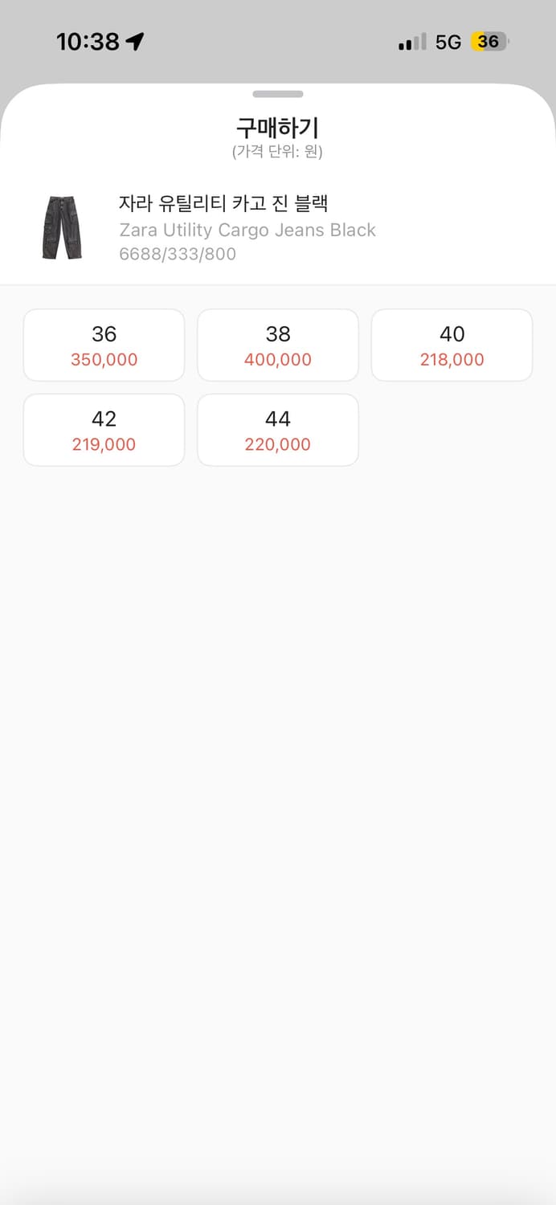Viewport: 556px width, 1205px height.
Task: Tap Zara Utility Cargo Jeans Black text
Action: (x=247, y=230)
